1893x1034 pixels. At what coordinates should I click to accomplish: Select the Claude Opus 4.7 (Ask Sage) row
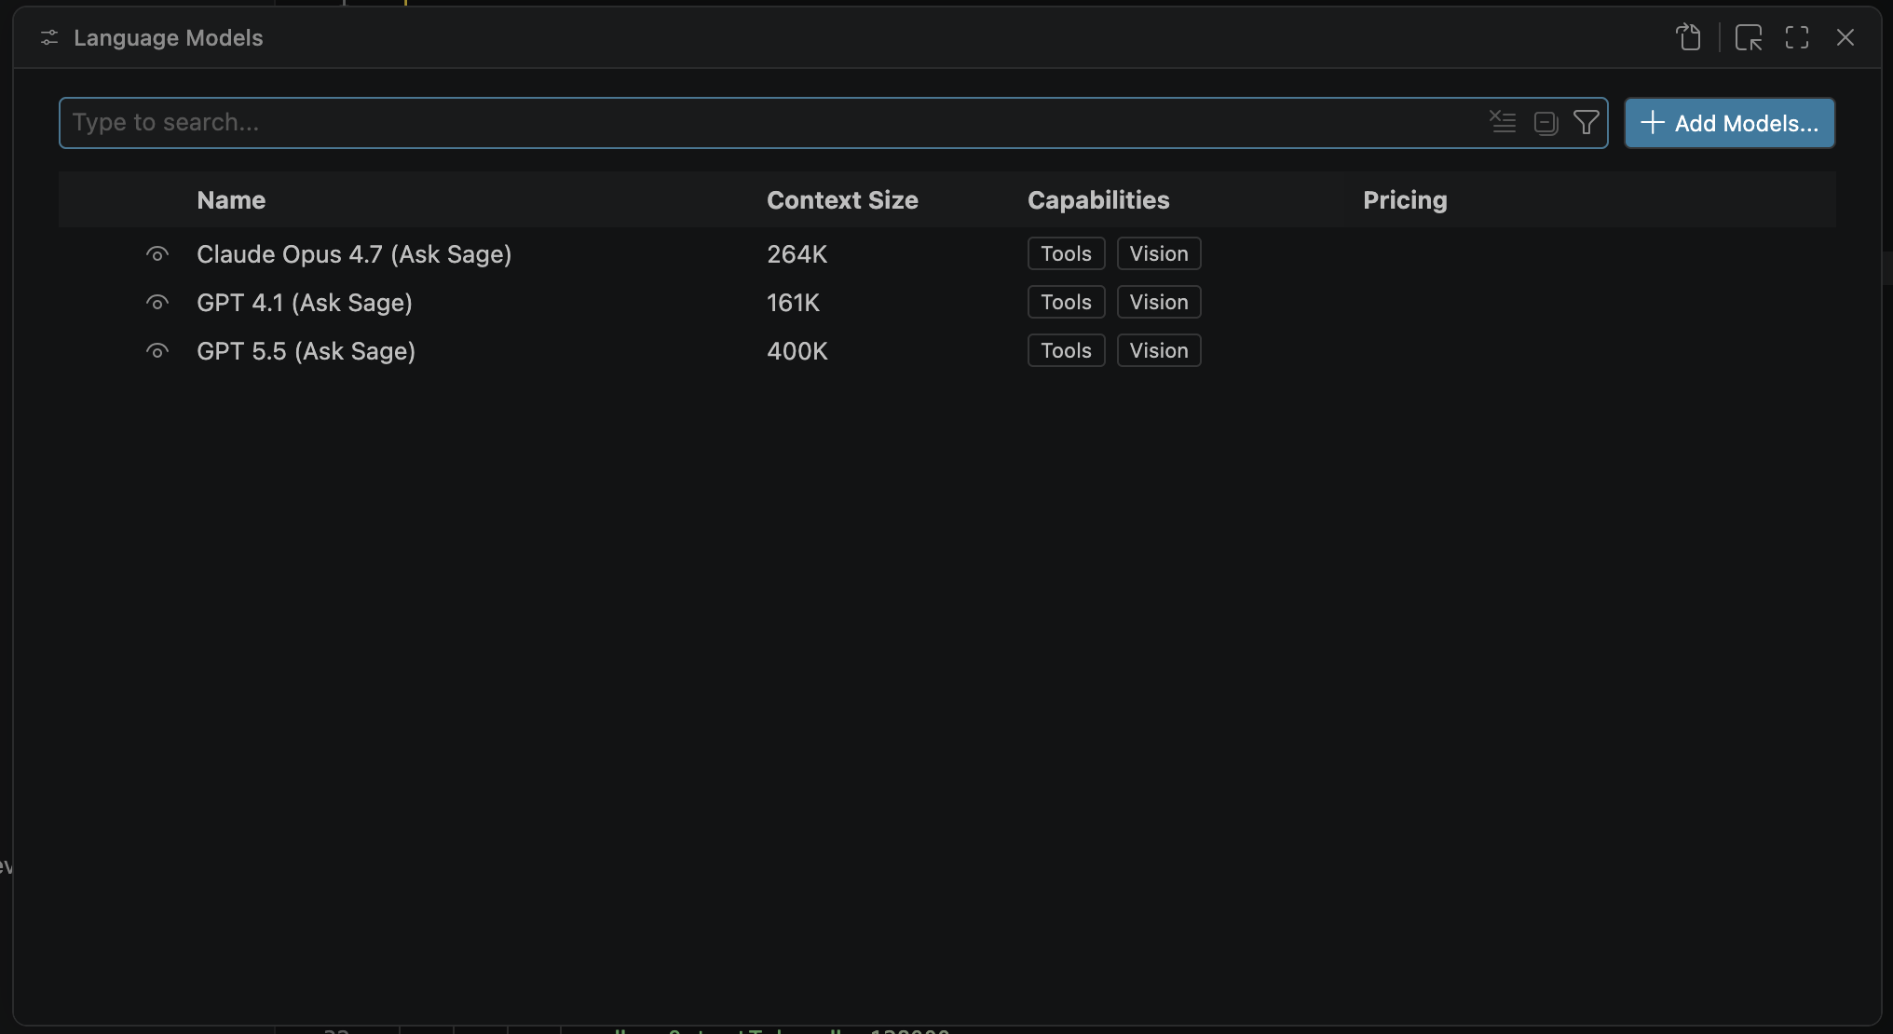pos(946,253)
